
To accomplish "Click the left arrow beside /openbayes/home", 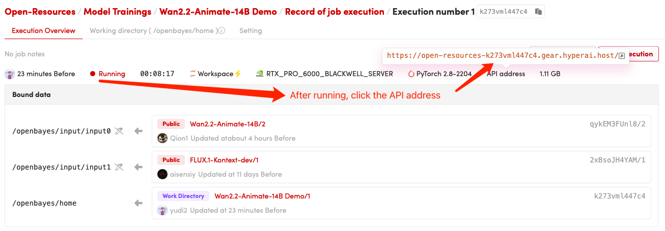I will pyautogui.click(x=138, y=203).
